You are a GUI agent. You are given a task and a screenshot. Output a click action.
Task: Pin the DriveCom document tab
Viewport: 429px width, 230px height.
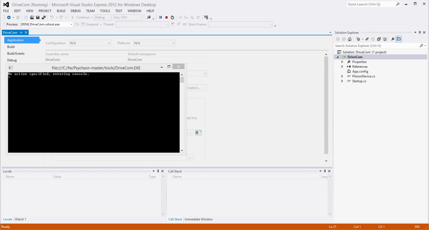21,33
